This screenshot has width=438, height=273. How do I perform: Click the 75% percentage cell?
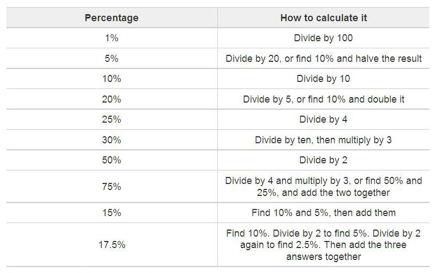click(x=112, y=187)
